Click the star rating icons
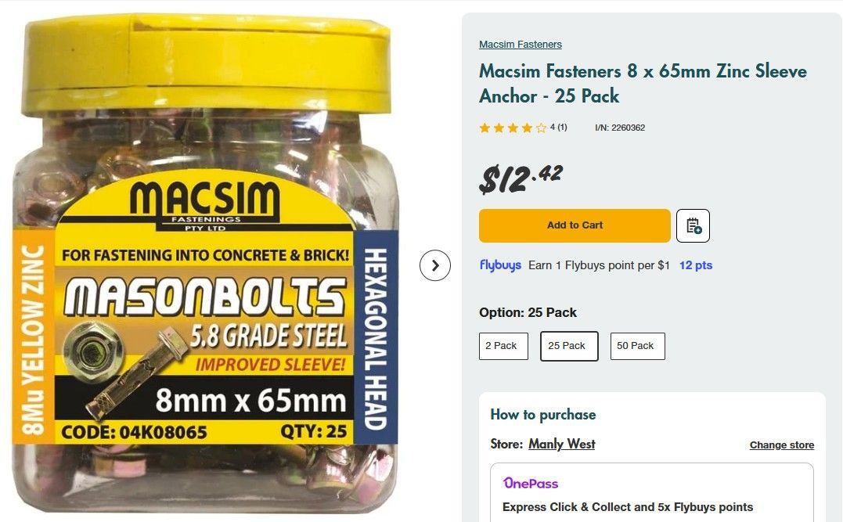The height and width of the screenshot is (522, 843). click(x=513, y=128)
